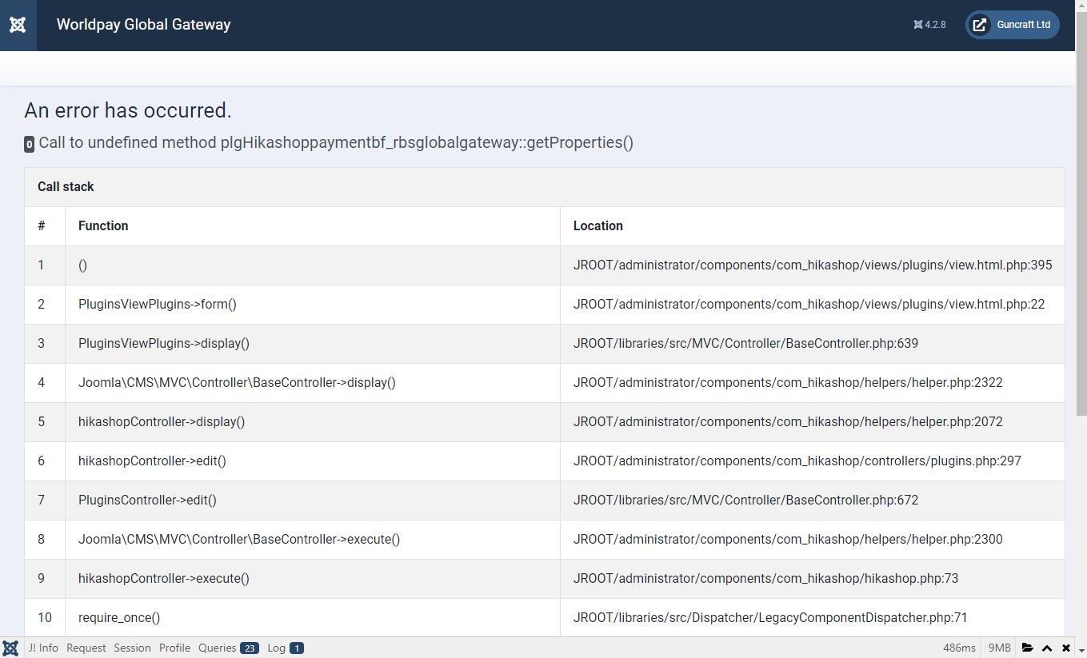Click the Joomla 4.2.8 version indicator
The image size is (1087, 658).
tap(929, 25)
